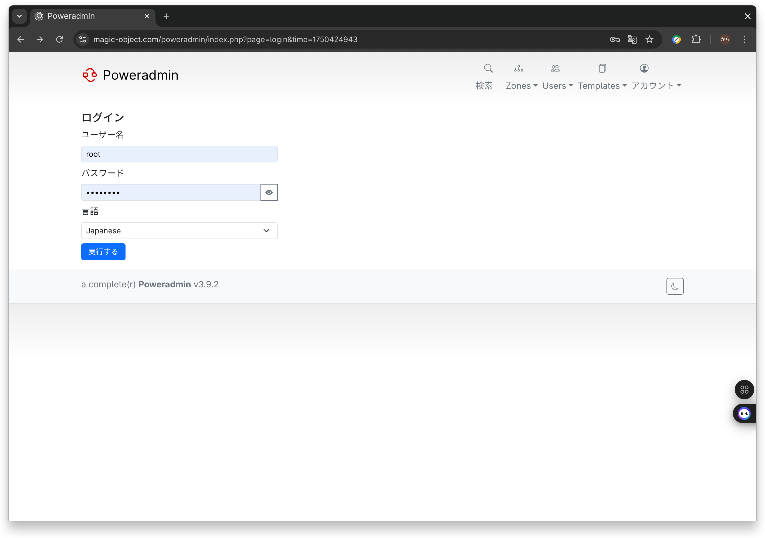Click the colorful extension icon in toolbar
Viewport: 765px width, 538px height.
[676, 39]
